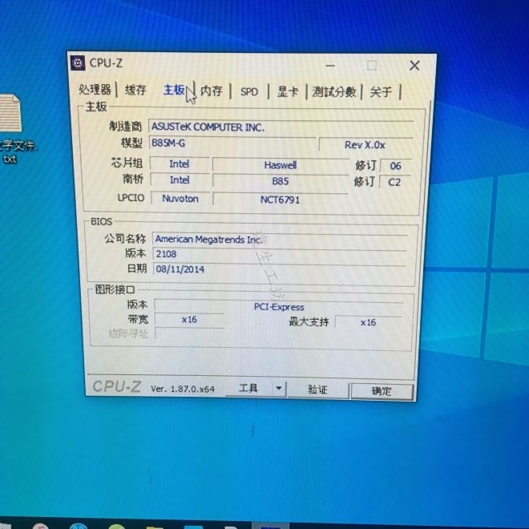Click the southbridge value B85
This screenshot has height=529, width=529.
(281, 181)
